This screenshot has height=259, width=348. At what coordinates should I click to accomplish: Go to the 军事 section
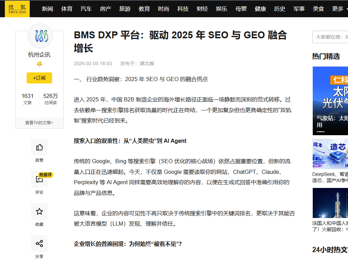(299, 9)
